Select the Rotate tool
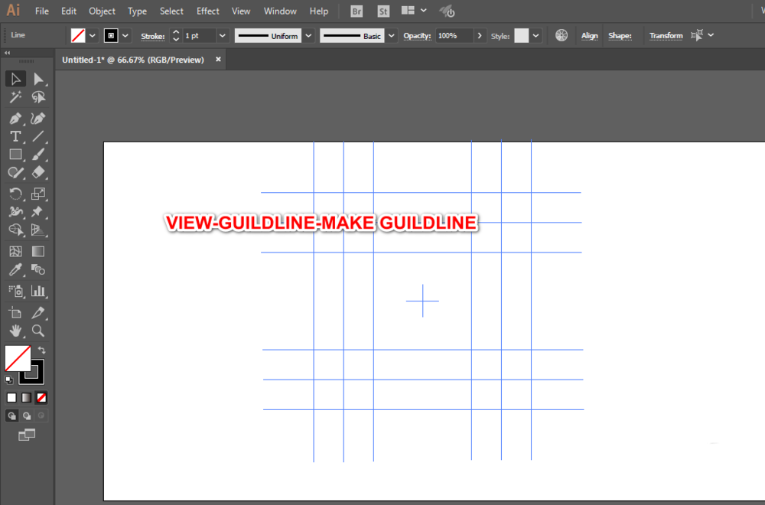 point(15,194)
